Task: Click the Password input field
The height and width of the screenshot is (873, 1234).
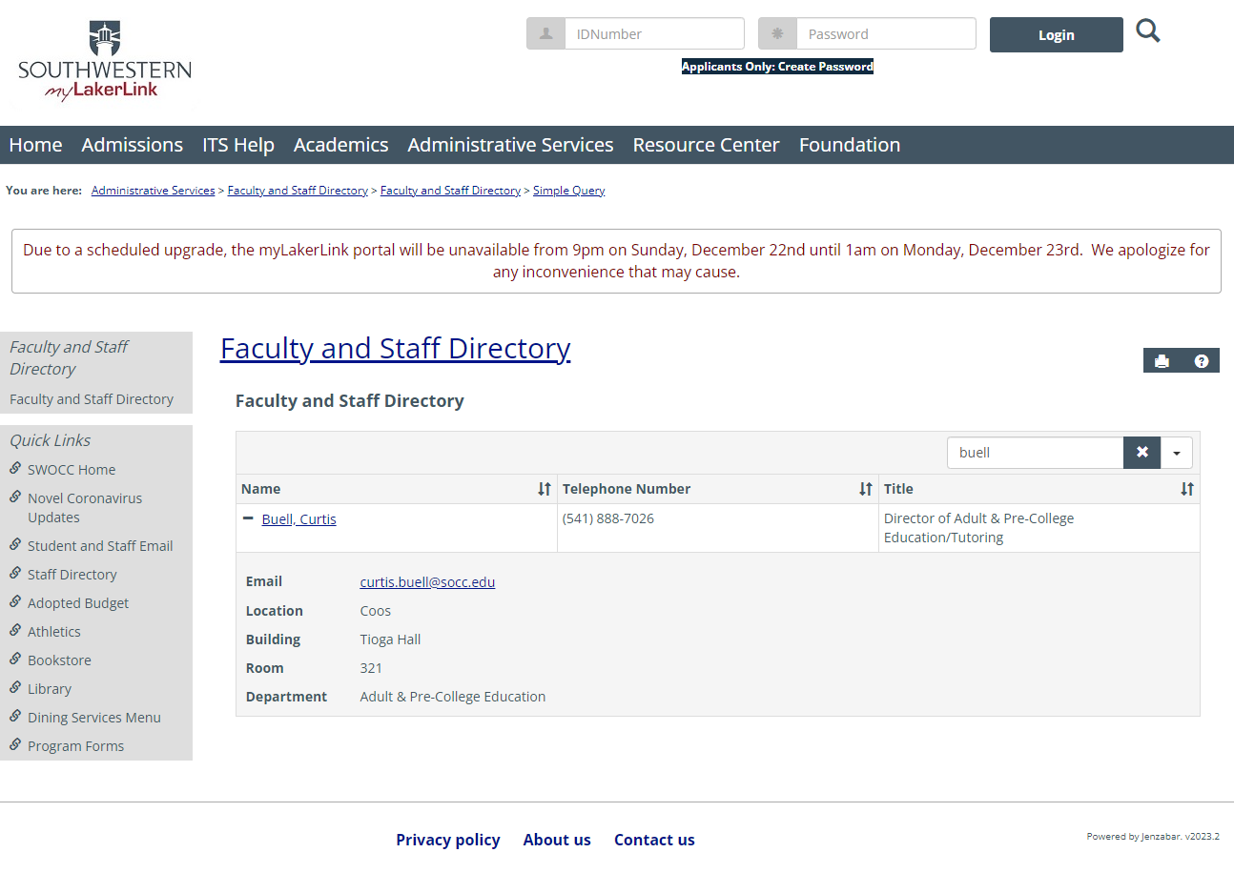Action: [885, 34]
